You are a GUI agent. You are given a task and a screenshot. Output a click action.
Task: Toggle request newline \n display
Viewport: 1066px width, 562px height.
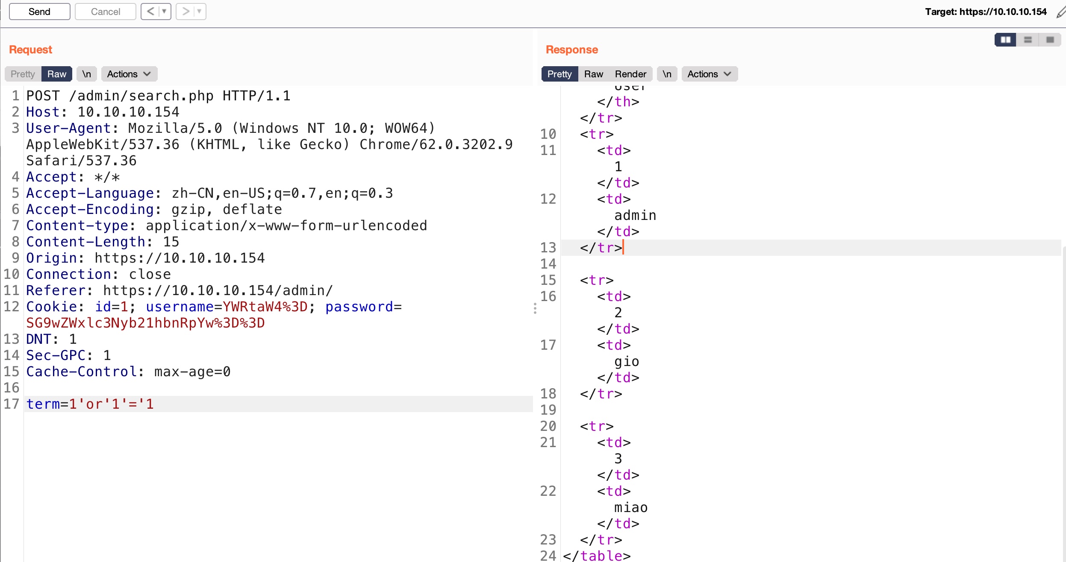[x=86, y=74]
